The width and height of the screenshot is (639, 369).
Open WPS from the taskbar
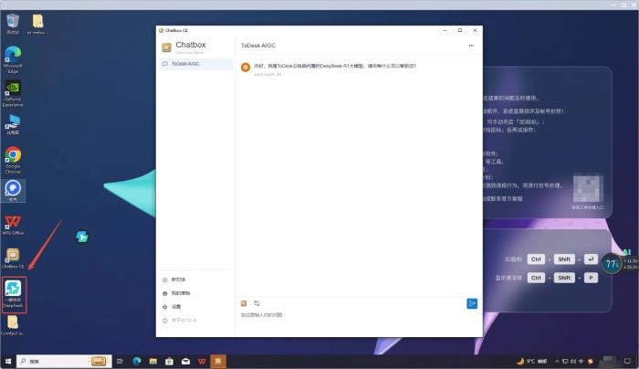click(202, 362)
